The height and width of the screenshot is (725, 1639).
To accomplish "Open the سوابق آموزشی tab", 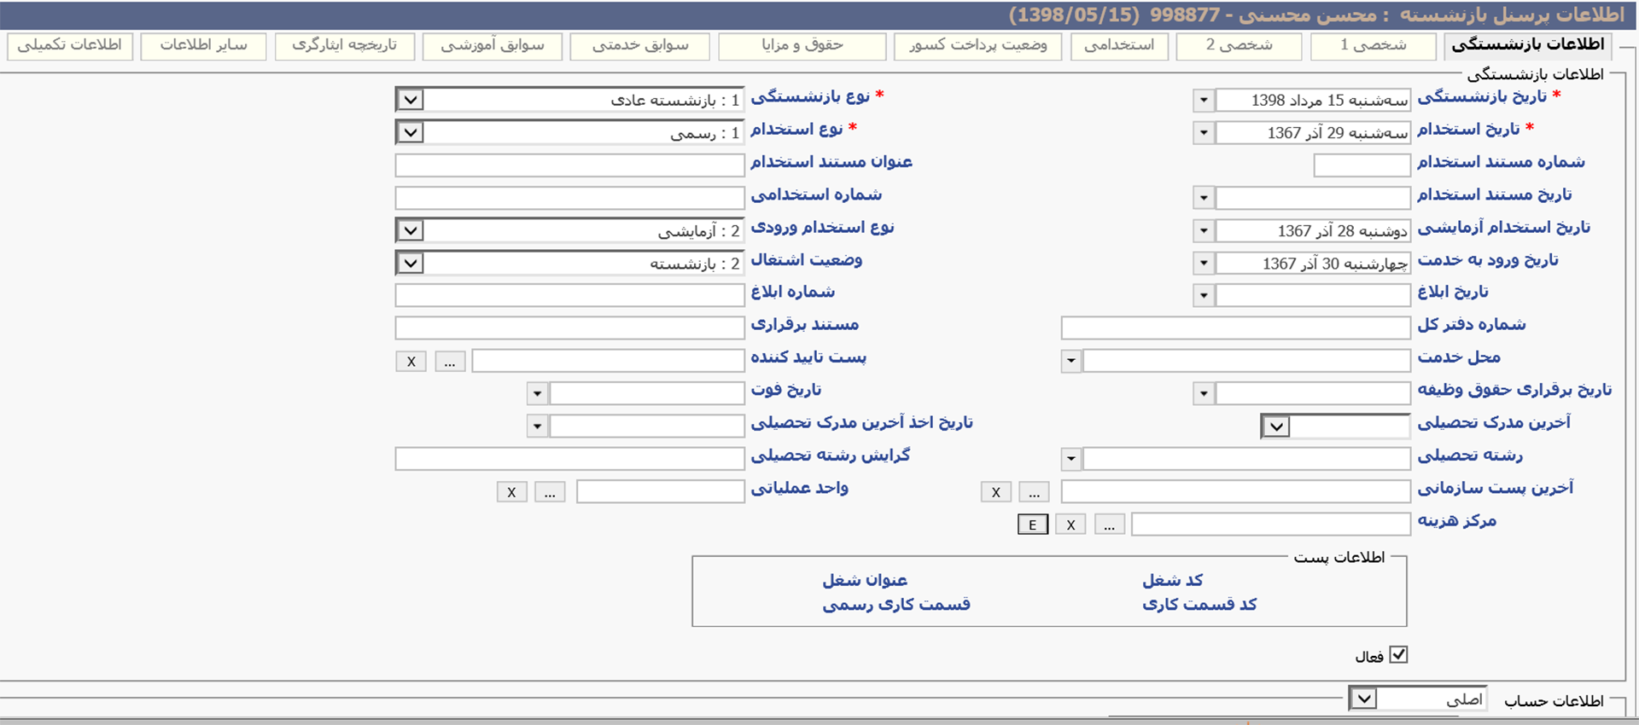I will (x=493, y=45).
